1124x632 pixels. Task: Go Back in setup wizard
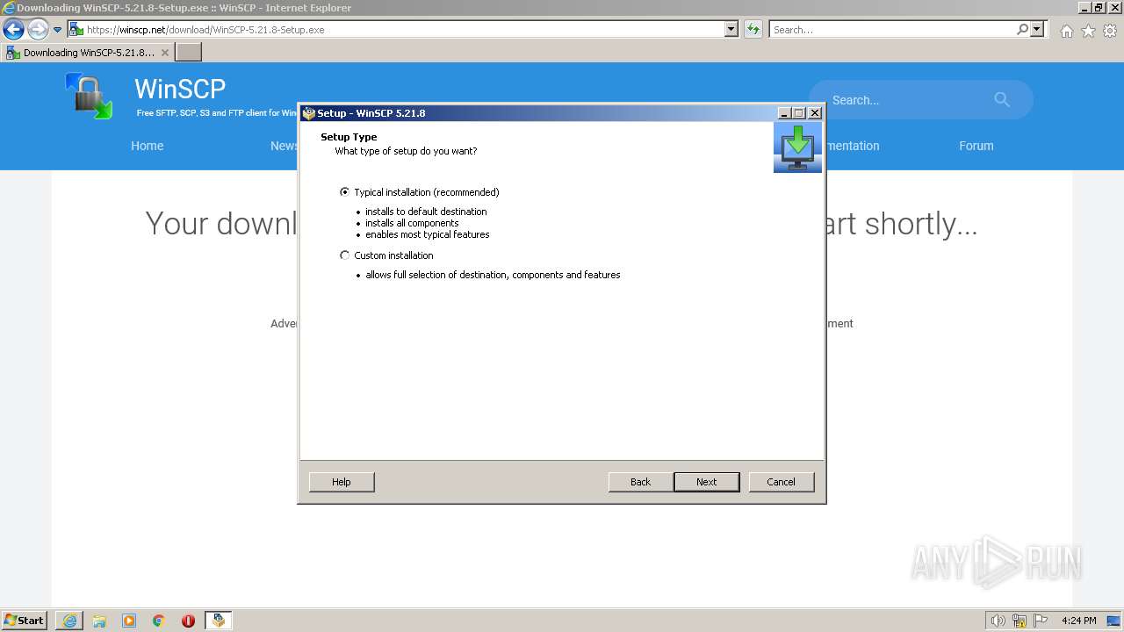pos(641,482)
